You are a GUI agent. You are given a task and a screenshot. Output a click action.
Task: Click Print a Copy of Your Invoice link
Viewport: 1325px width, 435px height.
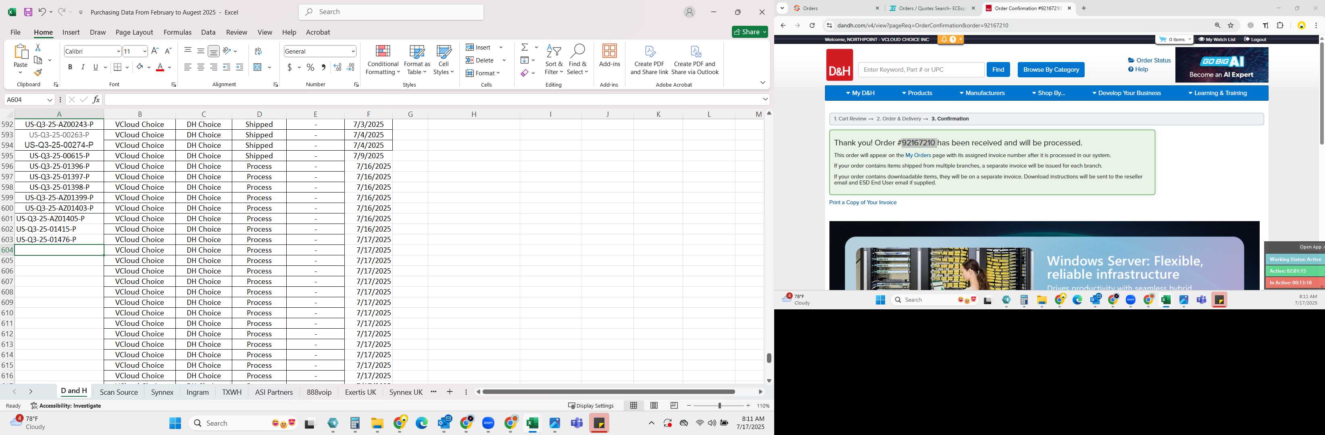[x=862, y=202]
